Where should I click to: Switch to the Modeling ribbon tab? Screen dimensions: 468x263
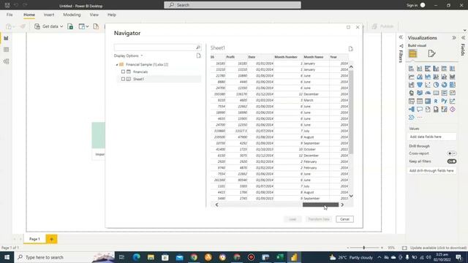[72, 15]
